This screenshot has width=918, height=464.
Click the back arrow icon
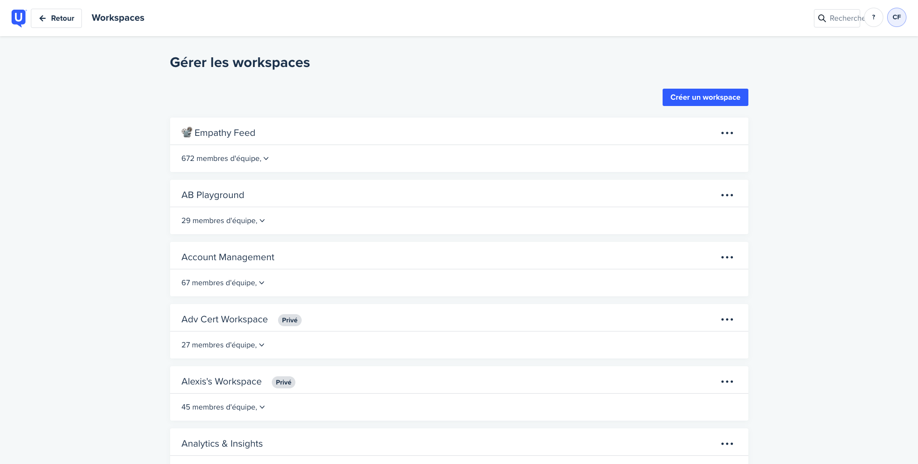click(x=43, y=18)
